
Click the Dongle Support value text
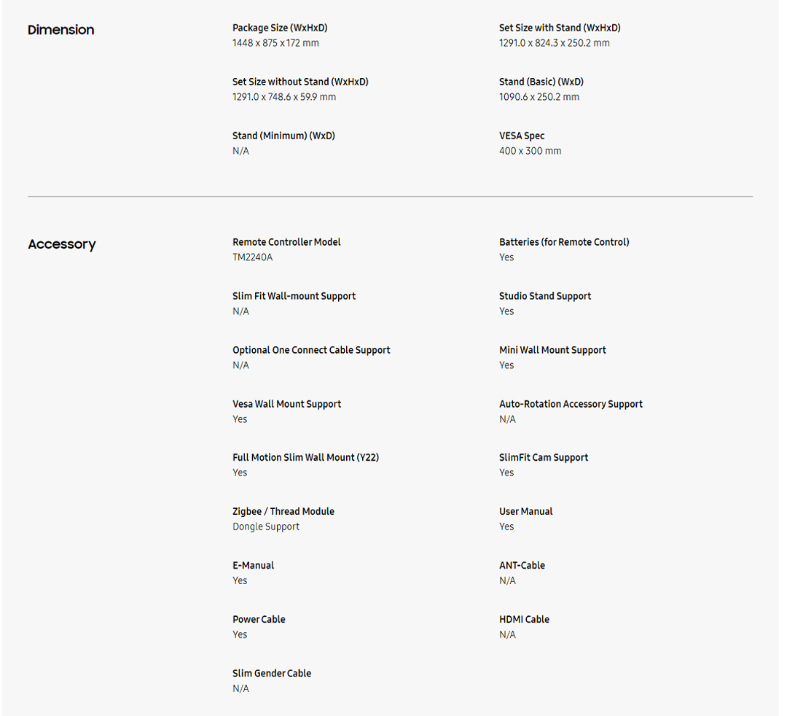[x=266, y=526]
